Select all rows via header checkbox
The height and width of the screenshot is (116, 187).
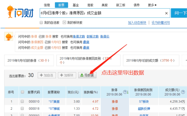pyautogui.click(x=22, y=92)
